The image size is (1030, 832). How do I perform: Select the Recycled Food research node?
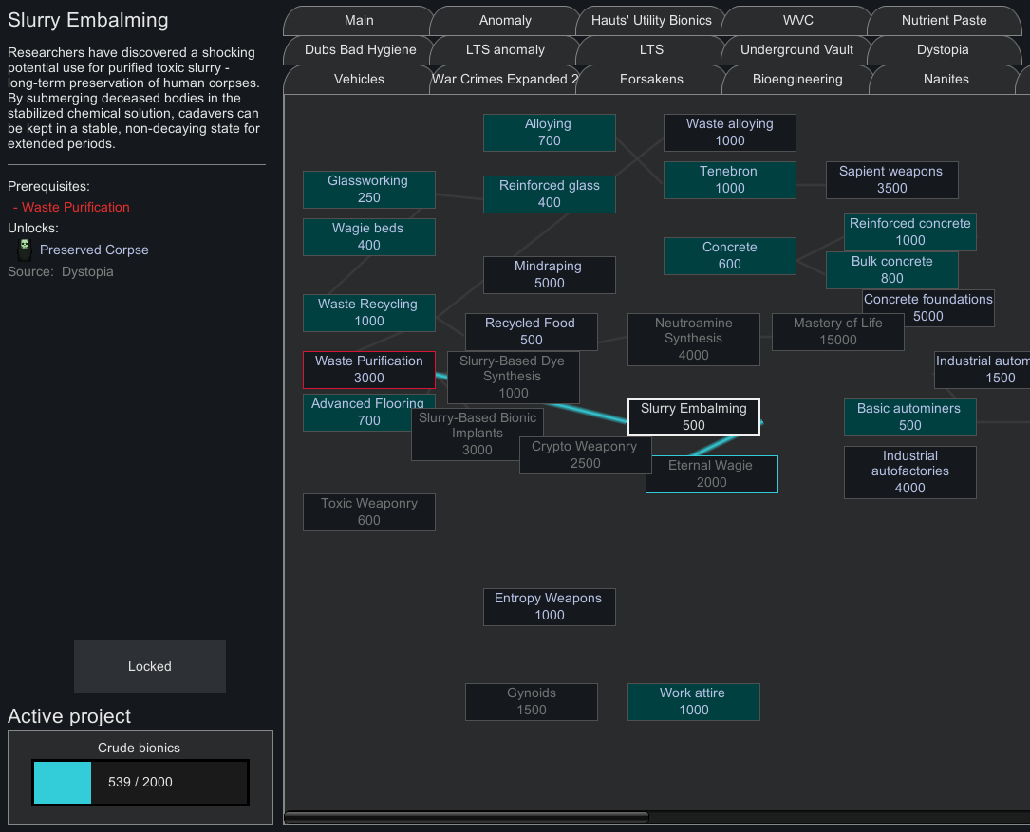pyautogui.click(x=531, y=332)
